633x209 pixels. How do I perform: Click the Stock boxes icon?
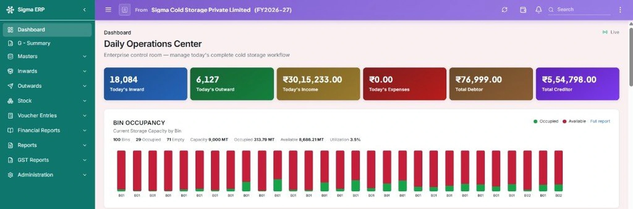pyautogui.click(x=10, y=101)
